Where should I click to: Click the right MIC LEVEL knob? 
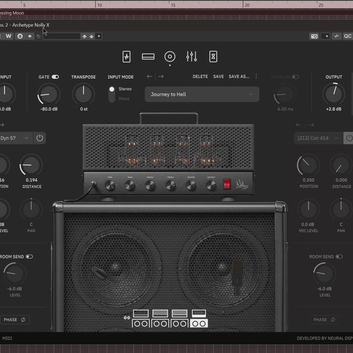click(x=308, y=209)
